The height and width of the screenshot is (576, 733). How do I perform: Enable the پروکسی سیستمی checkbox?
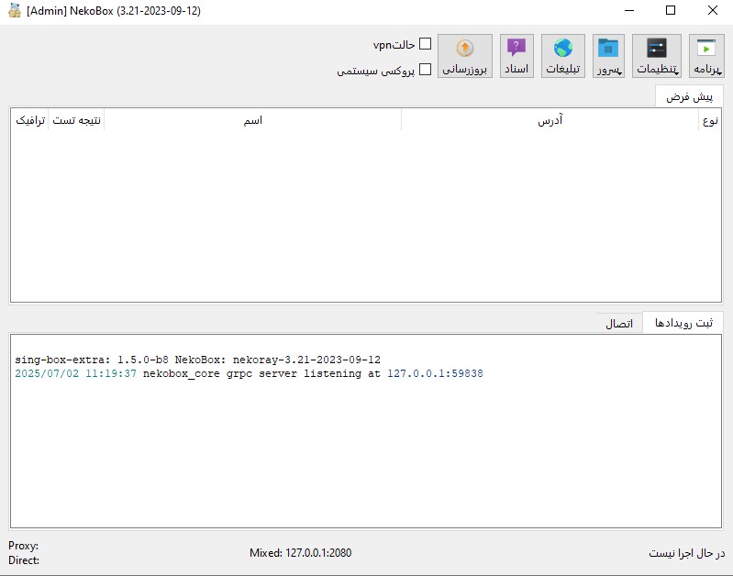(x=425, y=69)
